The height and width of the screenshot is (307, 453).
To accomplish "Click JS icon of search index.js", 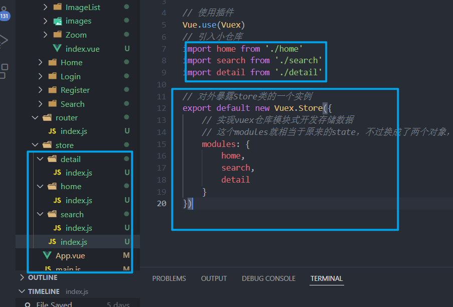I will coord(57,228).
